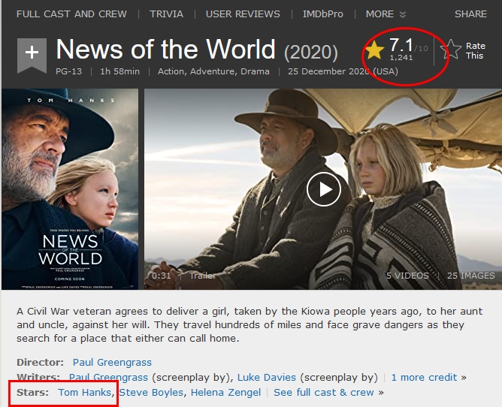Go to USER REVIEWS
Image resolution: width=502 pixels, height=407 pixels.
[243, 14]
